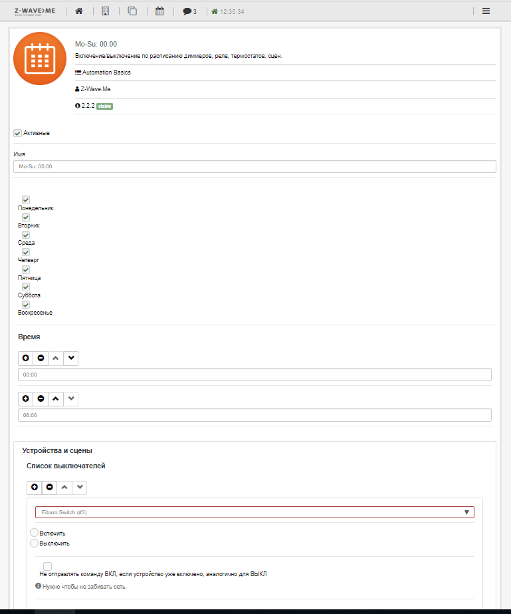Enable the don't-send-ВКЛ-command checkbox

(47, 566)
